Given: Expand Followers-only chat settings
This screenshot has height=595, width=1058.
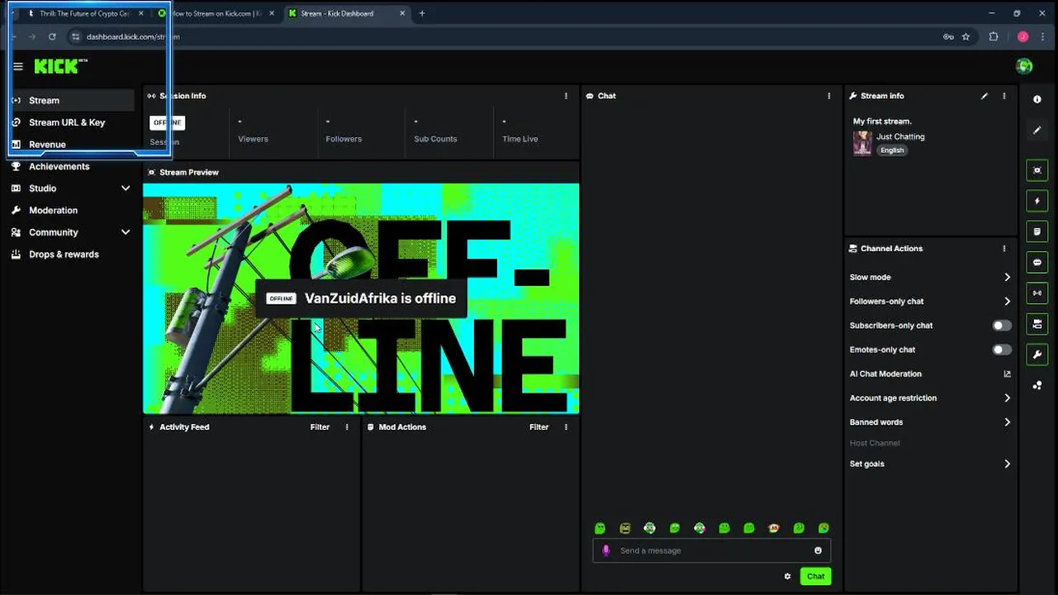Looking at the screenshot, I should (x=1007, y=302).
